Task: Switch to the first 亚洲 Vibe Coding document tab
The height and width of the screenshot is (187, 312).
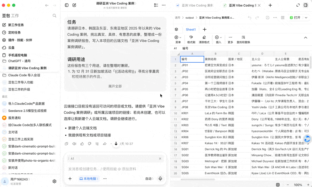Action: coord(195,5)
